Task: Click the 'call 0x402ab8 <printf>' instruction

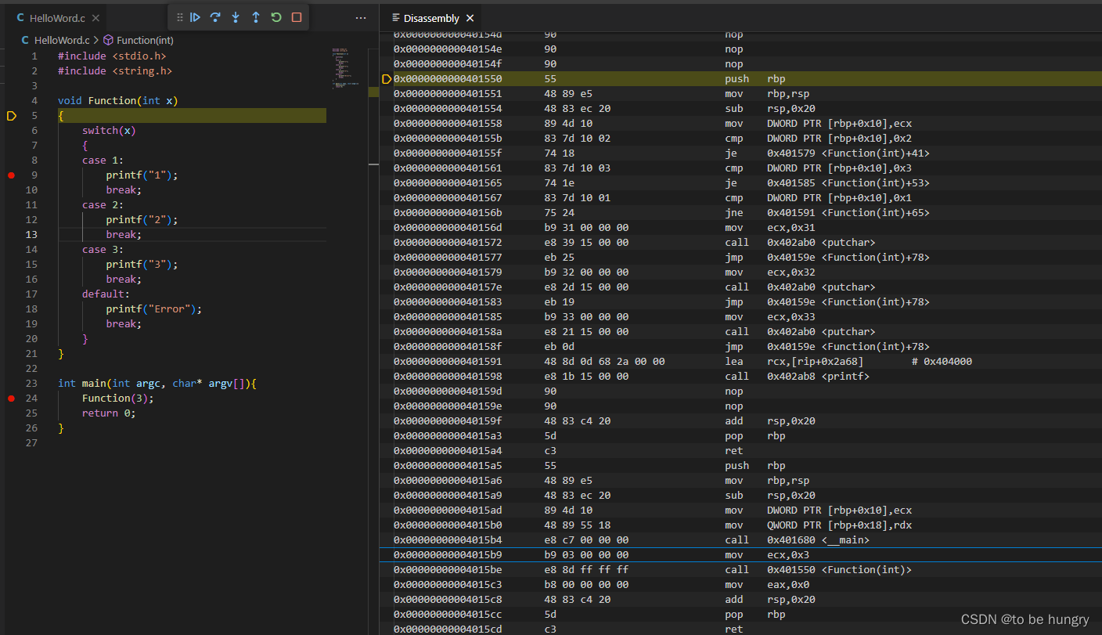Action: click(x=797, y=377)
